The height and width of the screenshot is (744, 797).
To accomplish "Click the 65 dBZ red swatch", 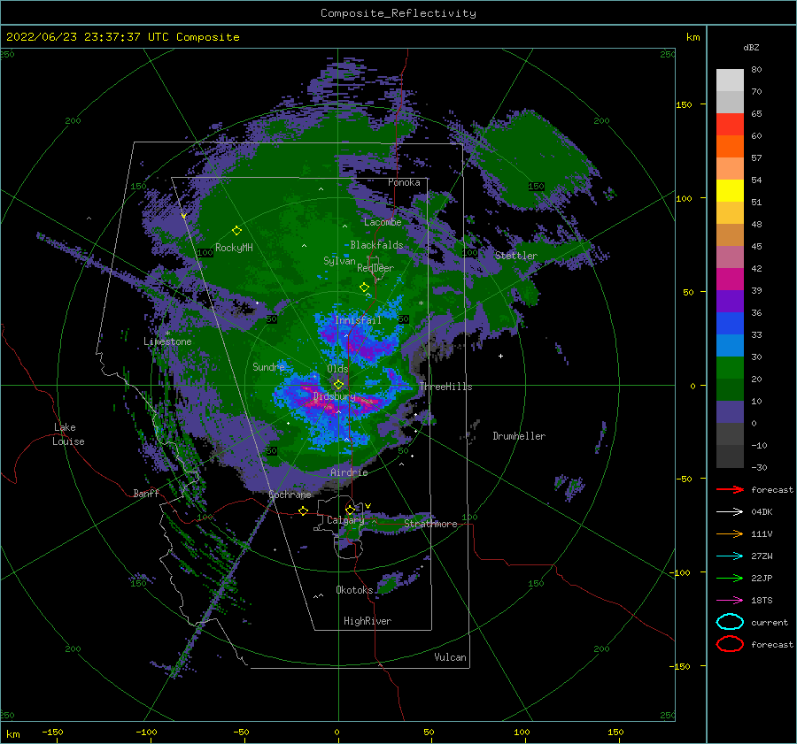I will tap(730, 125).
